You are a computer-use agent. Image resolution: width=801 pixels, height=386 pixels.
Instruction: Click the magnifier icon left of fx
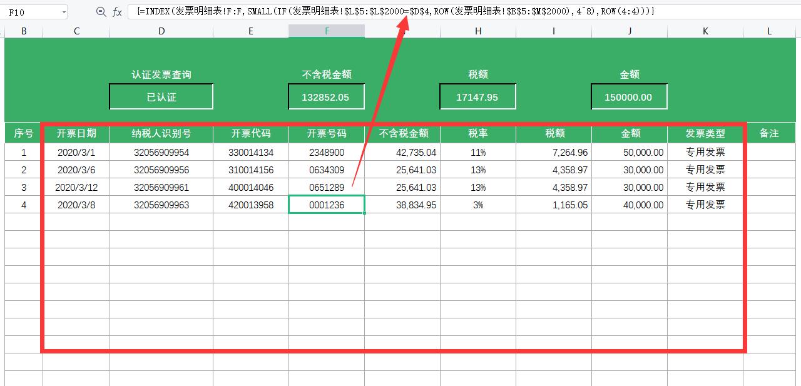(x=102, y=11)
